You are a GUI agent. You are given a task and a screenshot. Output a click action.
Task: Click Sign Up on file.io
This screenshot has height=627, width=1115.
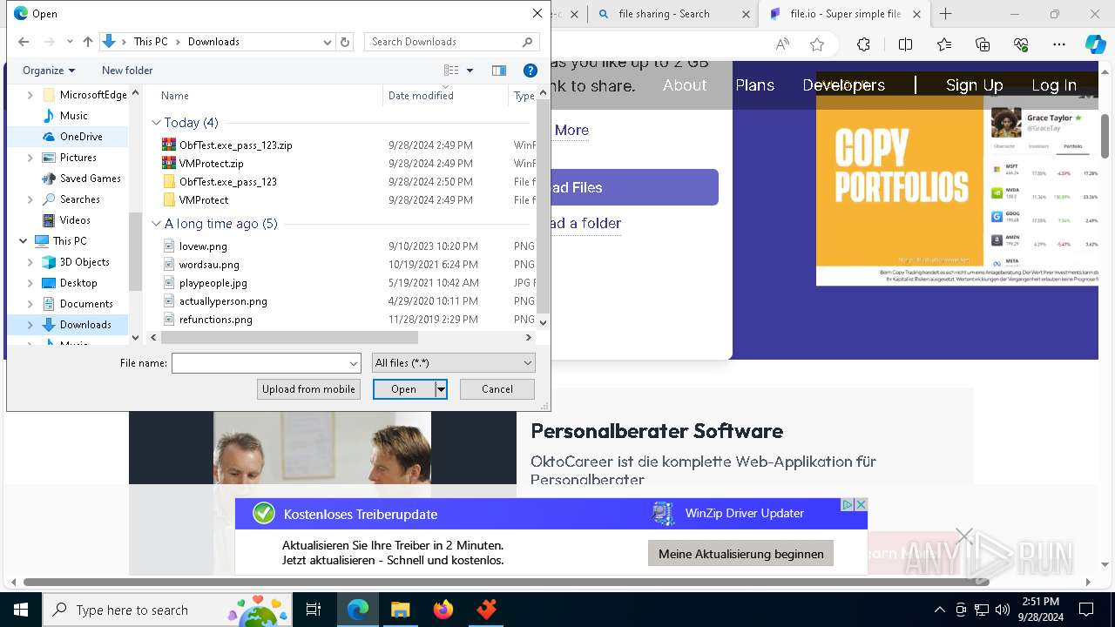[974, 85]
